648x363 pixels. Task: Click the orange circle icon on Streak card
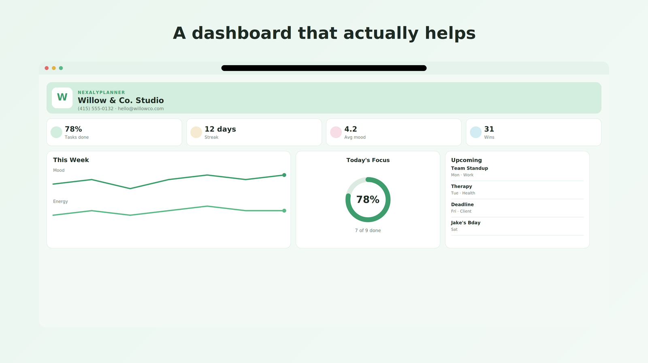point(196,132)
